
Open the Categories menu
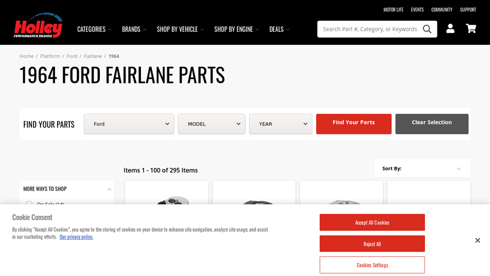[94, 29]
